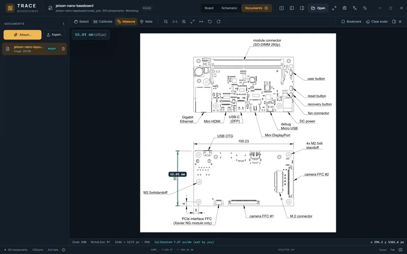The image size is (407, 254).
Task: Click the warning circle icon in status bar
Action: click(x=63, y=250)
